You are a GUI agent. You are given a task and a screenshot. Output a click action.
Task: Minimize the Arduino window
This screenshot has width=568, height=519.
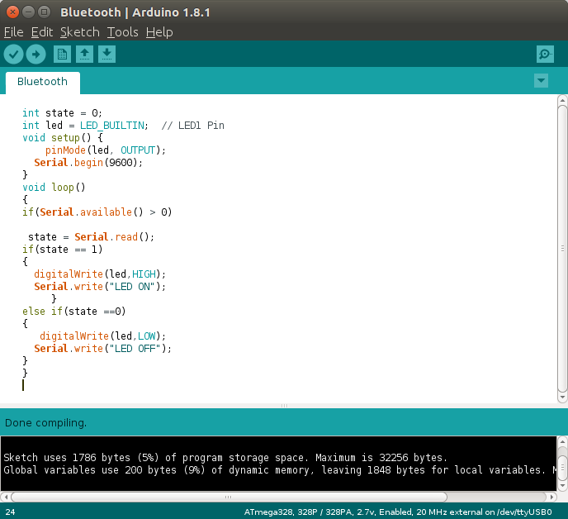point(28,12)
